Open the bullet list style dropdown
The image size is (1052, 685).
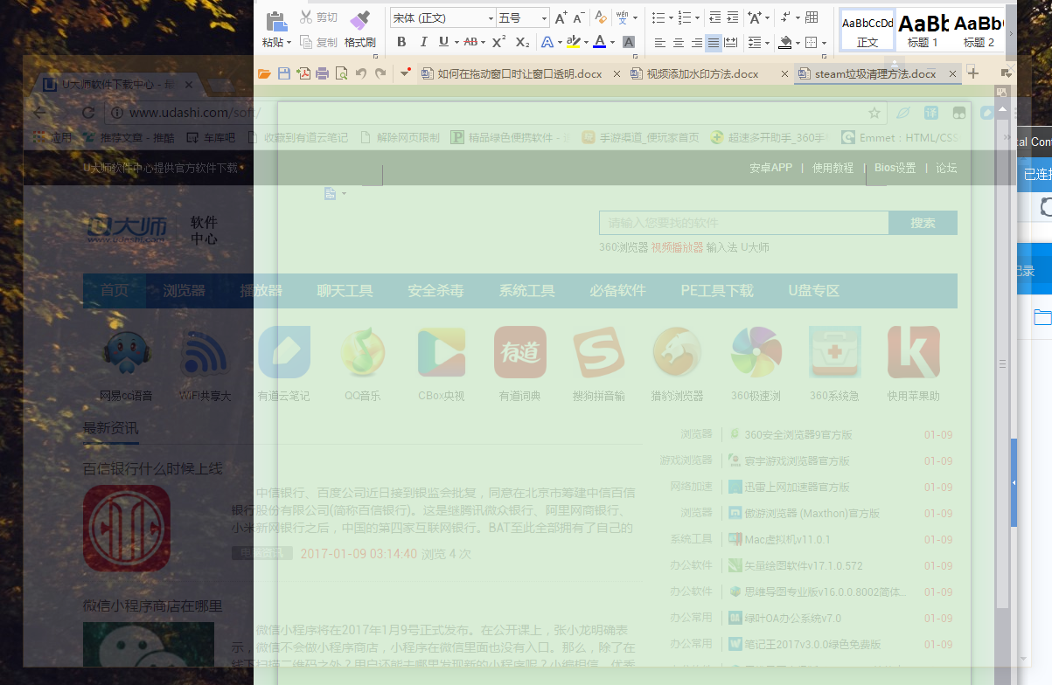(x=671, y=17)
